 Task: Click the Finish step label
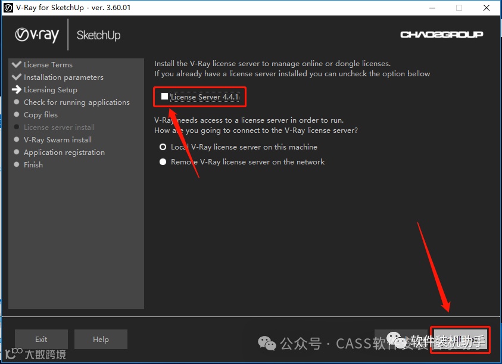click(x=33, y=164)
